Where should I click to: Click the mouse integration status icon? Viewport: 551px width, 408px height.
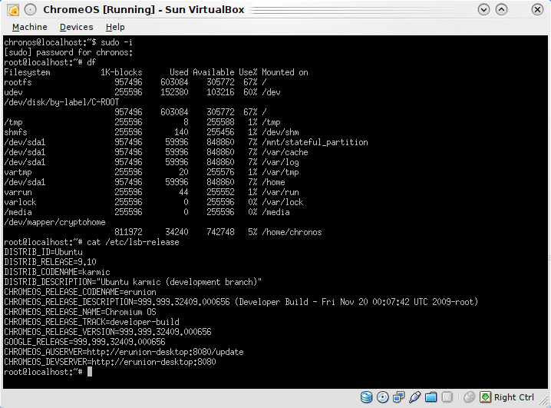coord(469,397)
